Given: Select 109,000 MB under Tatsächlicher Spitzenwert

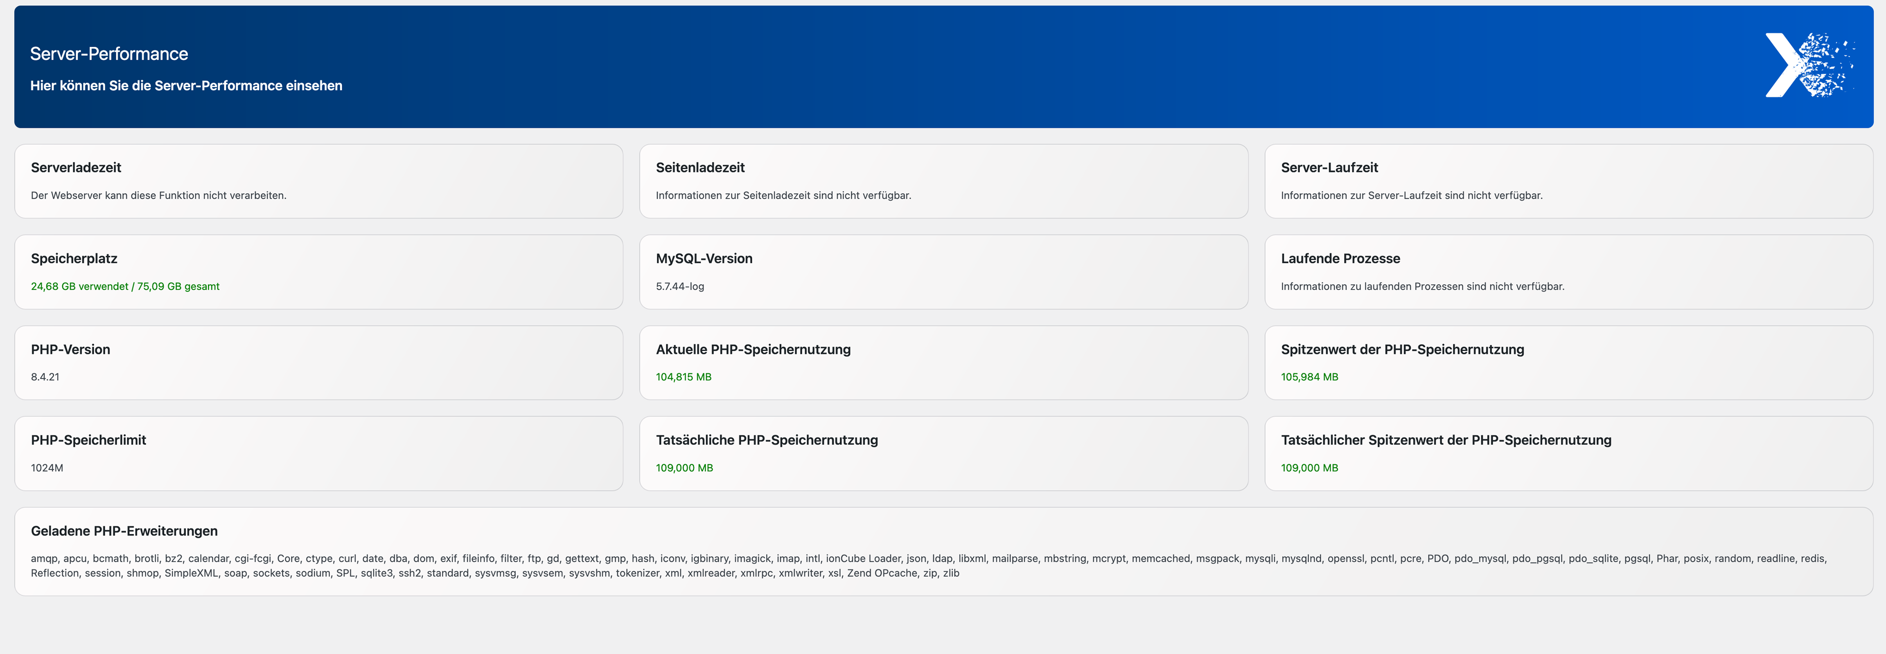Looking at the screenshot, I should (x=1310, y=468).
